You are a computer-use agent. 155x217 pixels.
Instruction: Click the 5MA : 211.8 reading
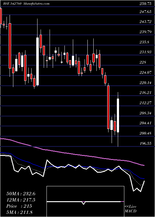pos(19,212)
